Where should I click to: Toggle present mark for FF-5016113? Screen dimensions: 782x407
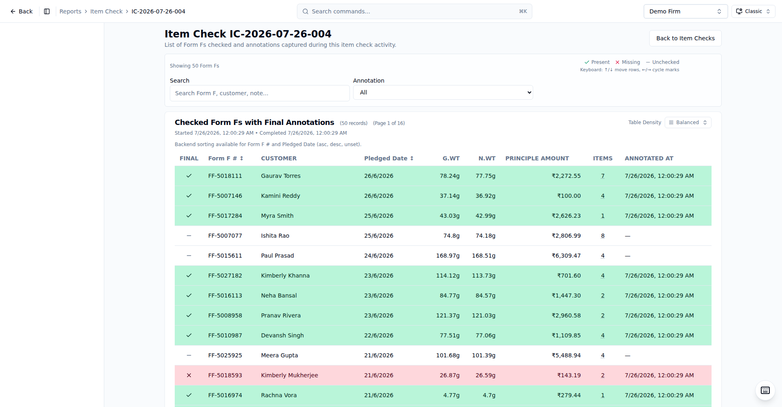pyautogui.click(x=189, y=295)
